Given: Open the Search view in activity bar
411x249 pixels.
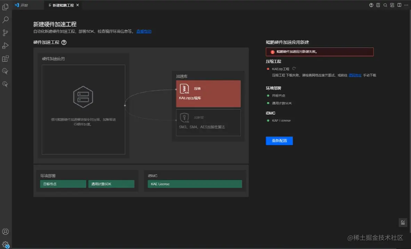Looking at the screenshot, I should pyautogui.click(x=5, y=20).
